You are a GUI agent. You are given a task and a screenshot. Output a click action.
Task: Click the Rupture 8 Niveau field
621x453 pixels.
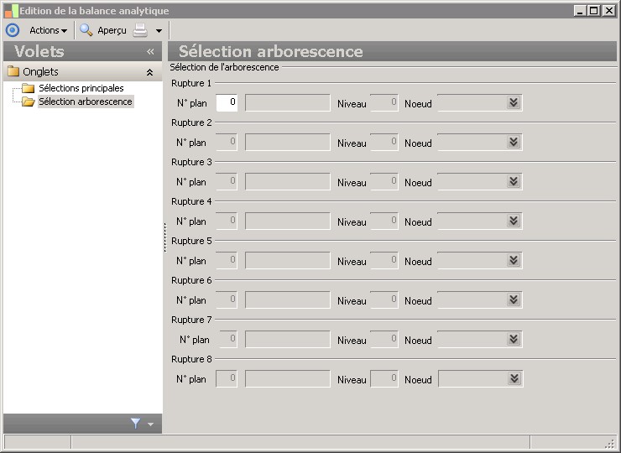(x=384, y=379)
